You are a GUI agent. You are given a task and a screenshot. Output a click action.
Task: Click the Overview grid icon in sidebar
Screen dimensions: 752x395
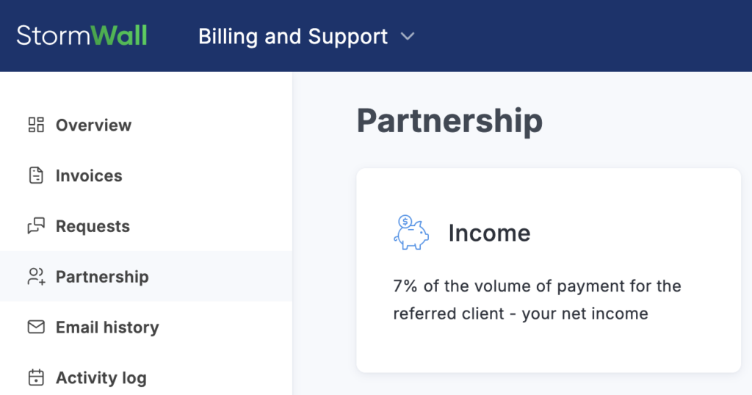pos(36,125)
